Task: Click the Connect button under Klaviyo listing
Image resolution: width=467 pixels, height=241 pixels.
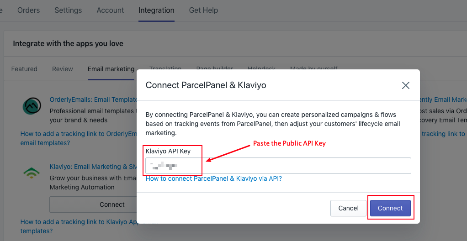Action: coord(93,204)
